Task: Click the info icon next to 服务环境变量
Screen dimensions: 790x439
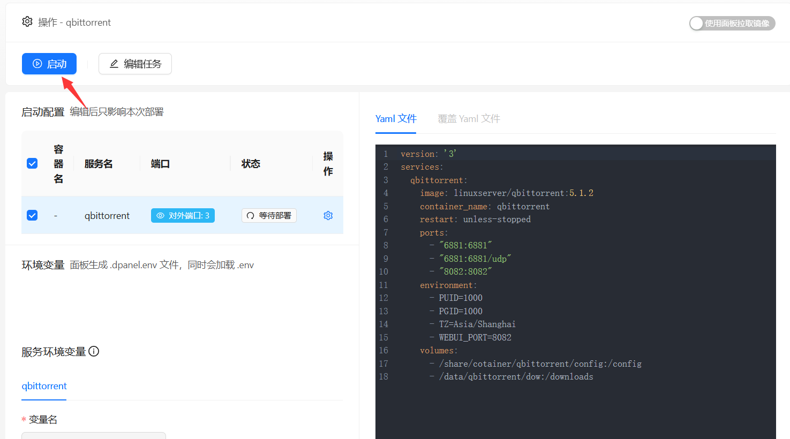Action: tap(94, 351)
